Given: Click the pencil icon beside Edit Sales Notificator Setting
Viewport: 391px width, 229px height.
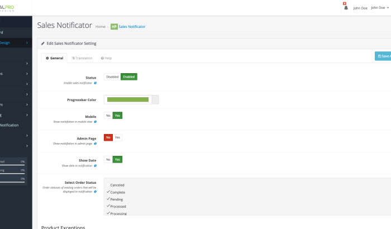Looking at the screenshot, I should [43, 44].
